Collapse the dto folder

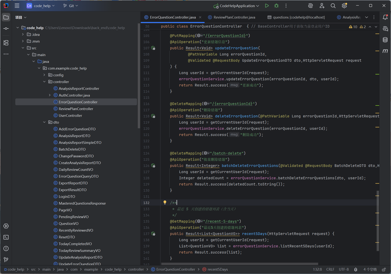pyautogui.click(x=44, y=122)
